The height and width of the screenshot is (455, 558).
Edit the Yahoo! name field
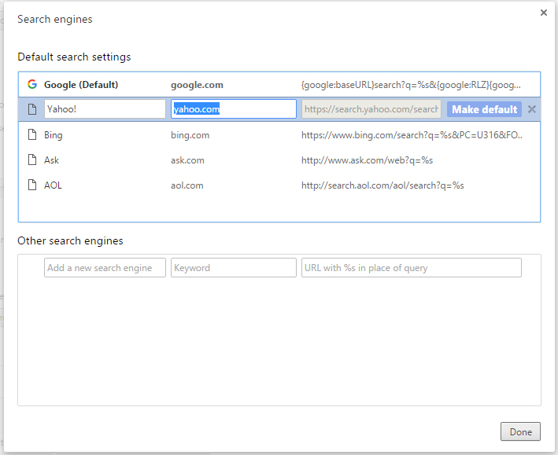tap(105, 108)
